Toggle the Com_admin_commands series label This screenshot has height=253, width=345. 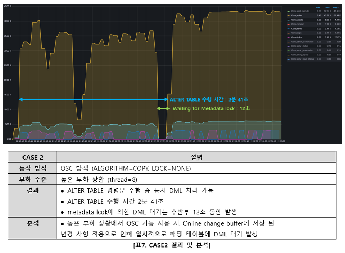click(302, 42)
